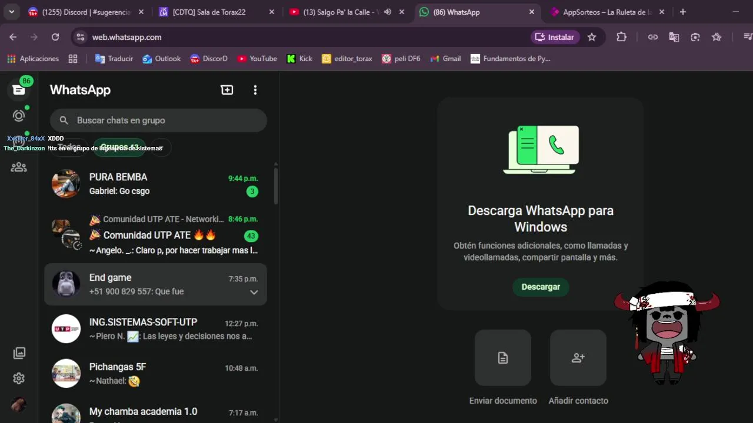Mute the YouTube tab audio icon

click(x=388, y=12)
